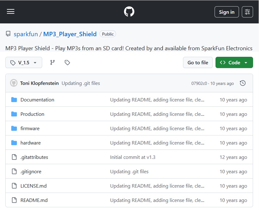Viewport: 259px width, 211px height.
Task: Expand the green Code dropdown
Action: 234,63
